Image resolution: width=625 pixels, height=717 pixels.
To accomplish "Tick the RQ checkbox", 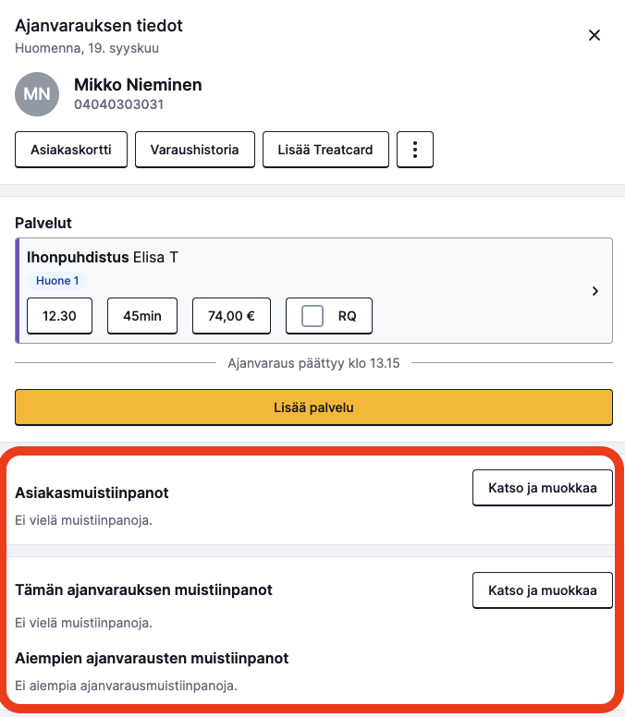I will click(312, 316).
